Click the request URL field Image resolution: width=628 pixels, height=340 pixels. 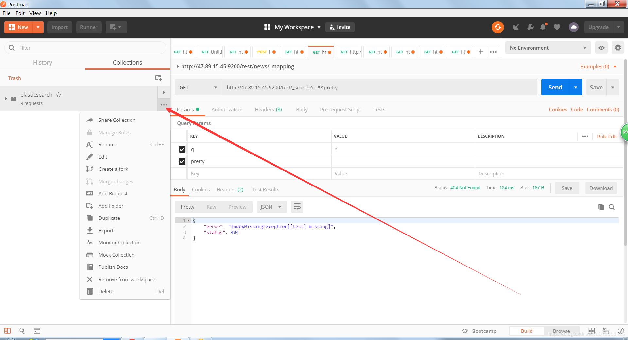coord(379,87)
